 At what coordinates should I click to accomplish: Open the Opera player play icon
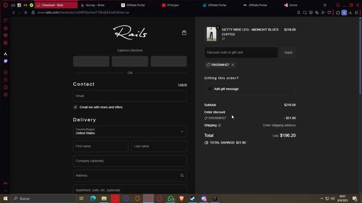coord(323,12)
